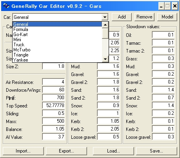Click the Remove button
The width and height of the screenshot is (180, 158).
coord(144,17)
